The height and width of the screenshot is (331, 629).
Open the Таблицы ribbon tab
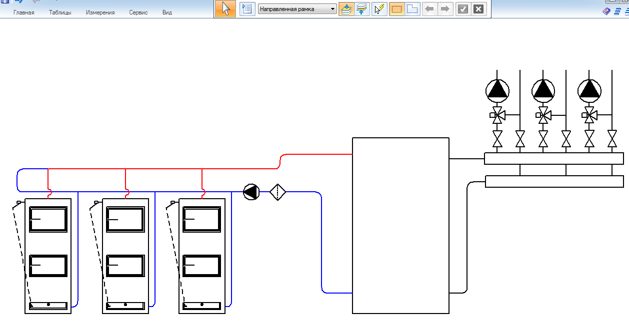60,12
